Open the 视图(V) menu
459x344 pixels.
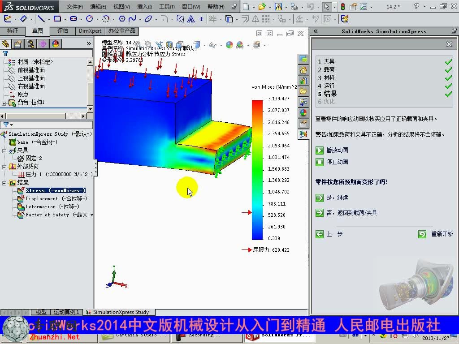(x=121, y=6)
